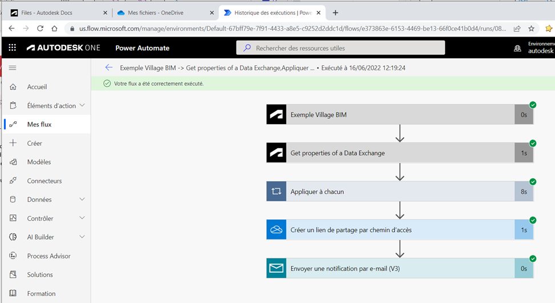
Task: Expand the Éléments d'action submenu chevron
Action: click(82, 105)
